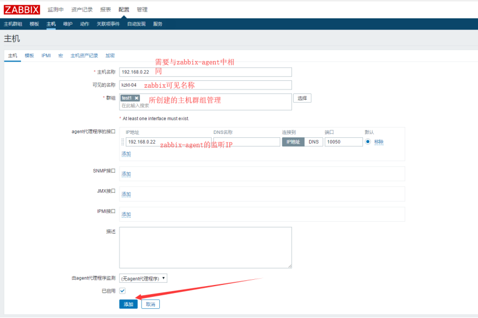Viewport: 478px width, 318px height.
Task: Remove the test1 group tag
Action: 137,98
